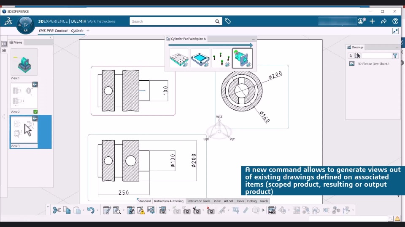Open the user profile icon
This screenshot has width=405, height=227.
(x=361, y=21)
